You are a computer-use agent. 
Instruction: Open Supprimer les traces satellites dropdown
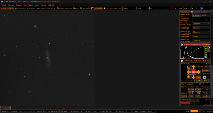pos(201,32)
